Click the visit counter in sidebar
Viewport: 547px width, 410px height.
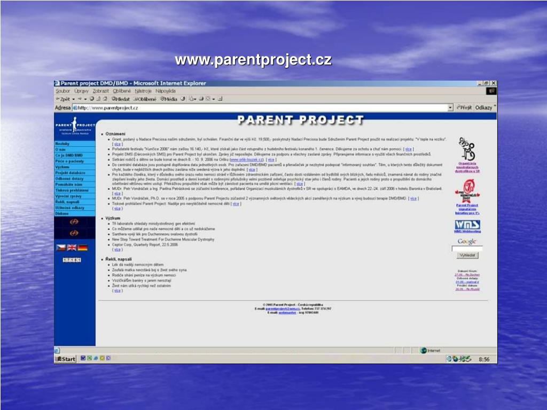(72, 260)
